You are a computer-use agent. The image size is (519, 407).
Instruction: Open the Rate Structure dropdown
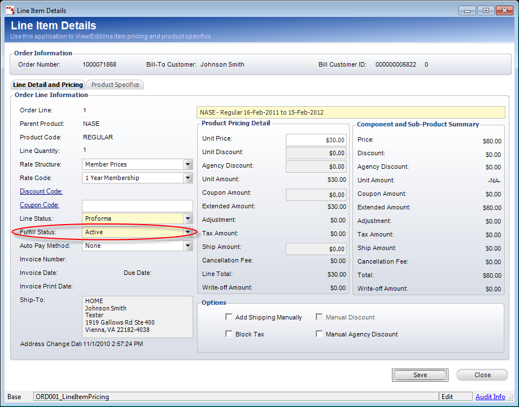pos(187,164)
